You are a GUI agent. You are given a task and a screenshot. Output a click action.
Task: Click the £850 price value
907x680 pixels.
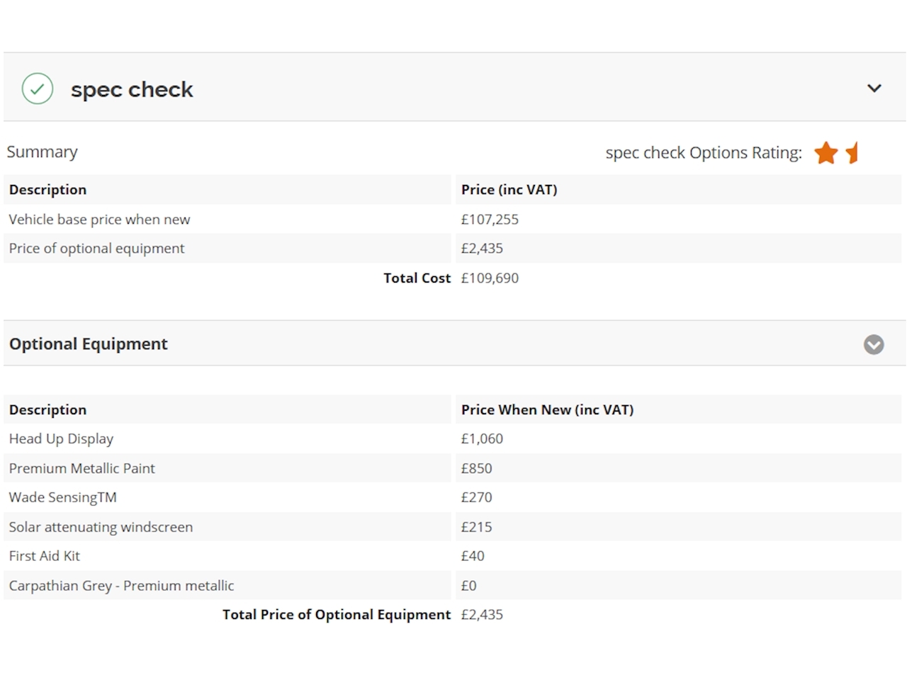coord(476,468)
